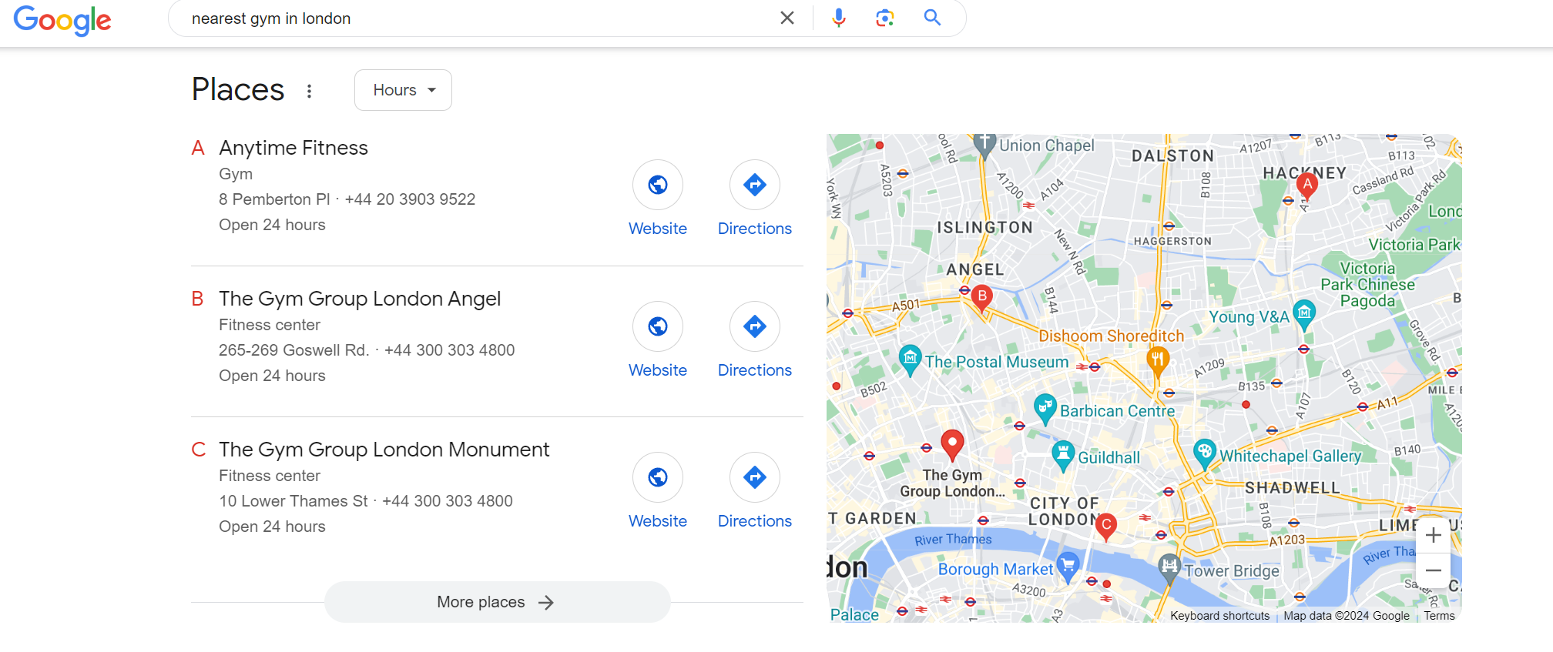
Task: Zoom out on the map
Action: pyautogui.click(x=1434, y=570)
